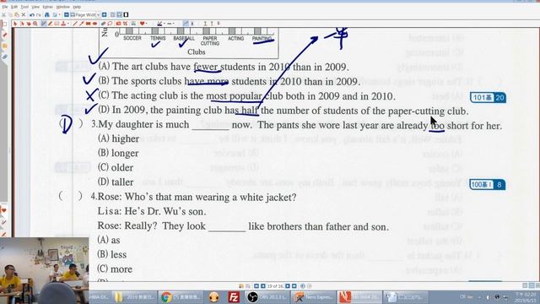The width and height of the screenshot is (540, 304).
Task: Open the Tool menu
Action: pos(24,7)
